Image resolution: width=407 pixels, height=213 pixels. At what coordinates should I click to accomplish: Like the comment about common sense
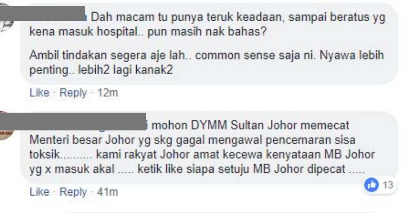pos(39,93)
